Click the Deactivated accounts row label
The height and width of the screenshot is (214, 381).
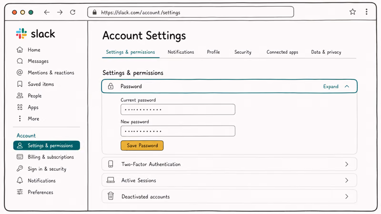coord(146,196)
